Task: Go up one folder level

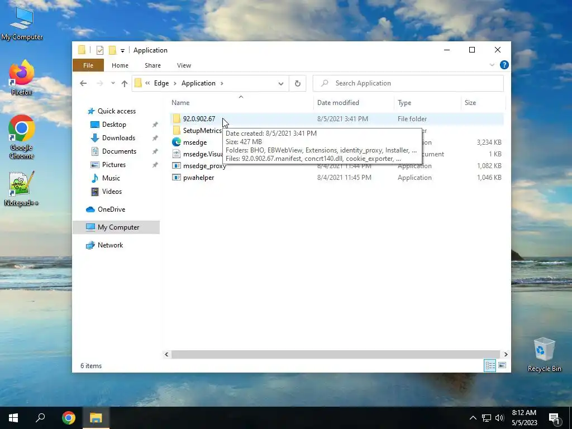Action: click(x=125, y=84)
